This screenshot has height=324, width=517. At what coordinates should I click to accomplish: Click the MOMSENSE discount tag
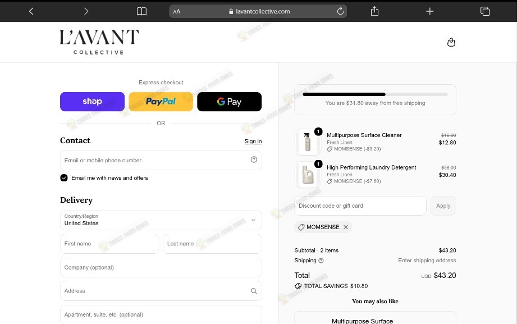tap(323, 227)
